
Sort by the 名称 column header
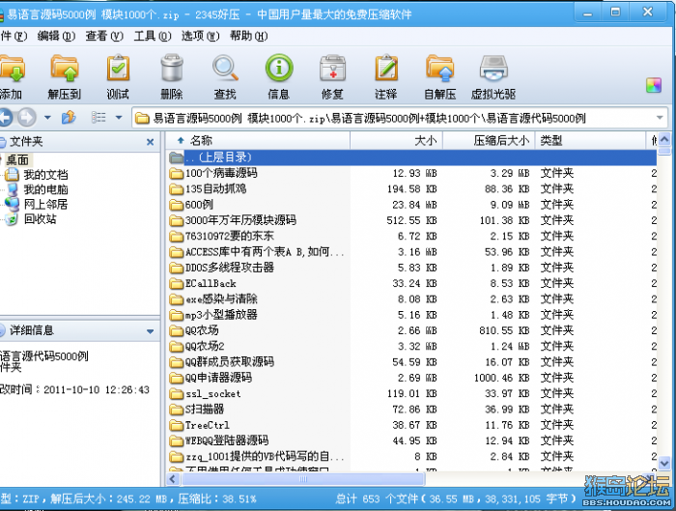click(258, 141)
